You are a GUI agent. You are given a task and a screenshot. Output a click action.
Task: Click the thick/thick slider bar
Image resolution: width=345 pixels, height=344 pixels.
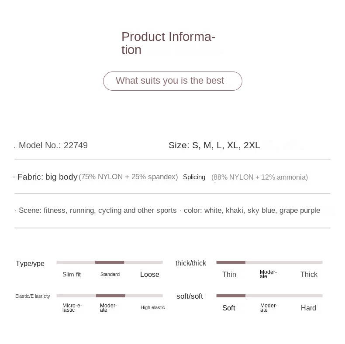tap(269, 262)
